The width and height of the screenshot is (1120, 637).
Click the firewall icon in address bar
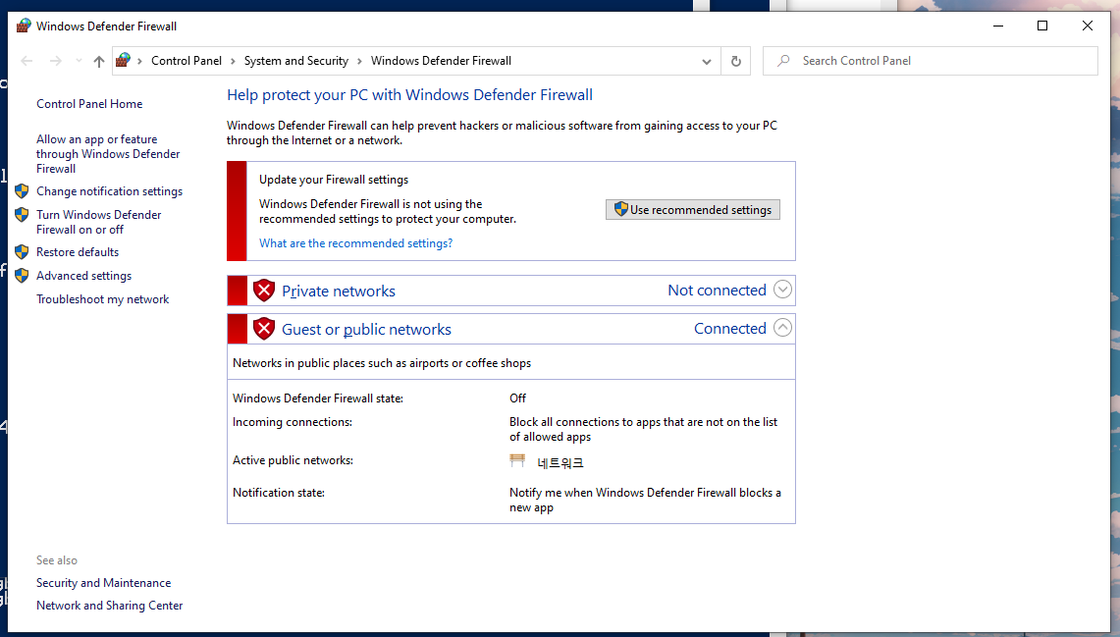[123, 60]
